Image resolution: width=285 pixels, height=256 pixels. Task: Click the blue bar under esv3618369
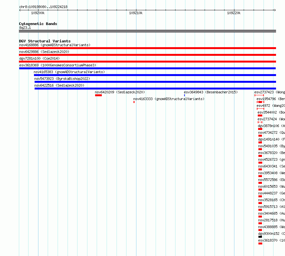[x=147, y=68]
